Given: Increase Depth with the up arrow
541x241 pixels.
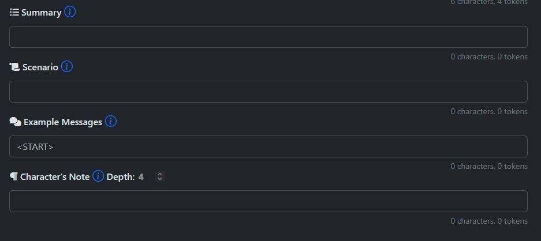Looking at the screenshot, I should 160,174.
